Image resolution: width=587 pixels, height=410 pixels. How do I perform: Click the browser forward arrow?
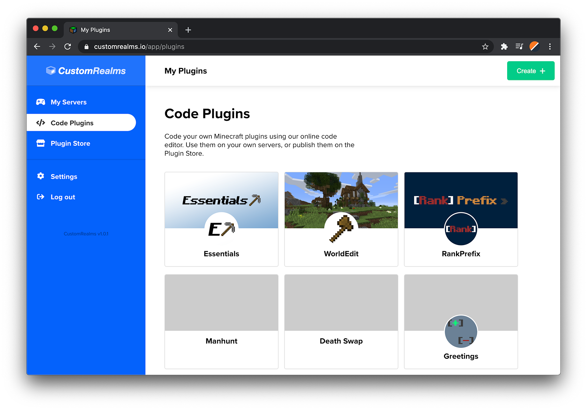click(52, 47)
